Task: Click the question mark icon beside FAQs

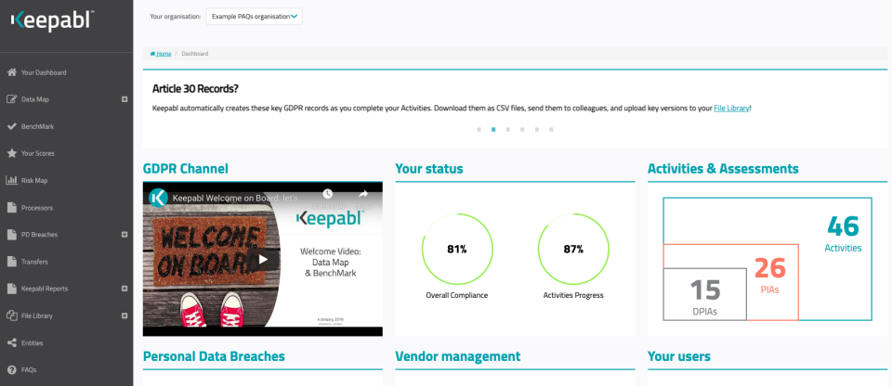Action: click(11, 369)
